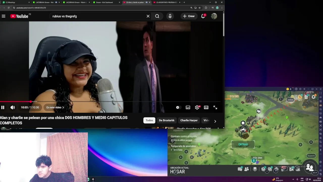
Task: Open the taskbar volume speaker icon
Action: (310, 179)
